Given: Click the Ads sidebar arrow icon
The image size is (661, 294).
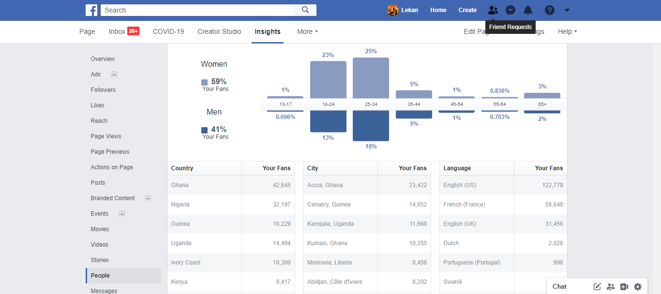Looking at the screenshot, I should click(x=114, y=74).
